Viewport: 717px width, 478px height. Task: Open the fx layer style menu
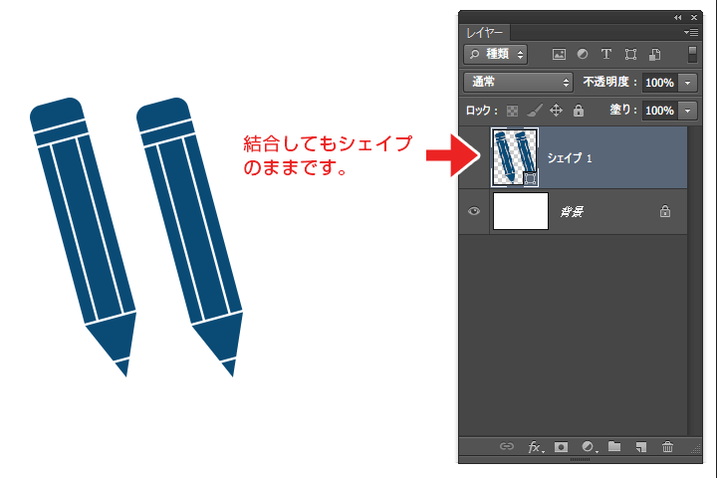[x=536, y=447]
